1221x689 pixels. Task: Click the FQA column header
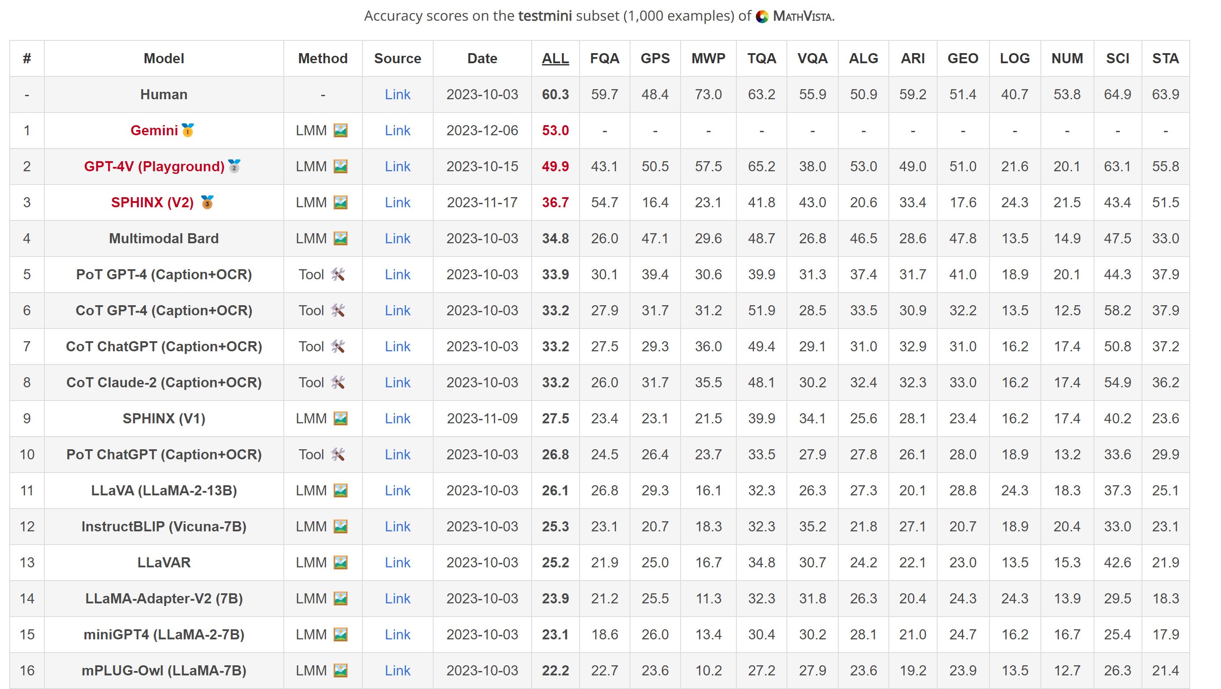click(x=604, y=58)
